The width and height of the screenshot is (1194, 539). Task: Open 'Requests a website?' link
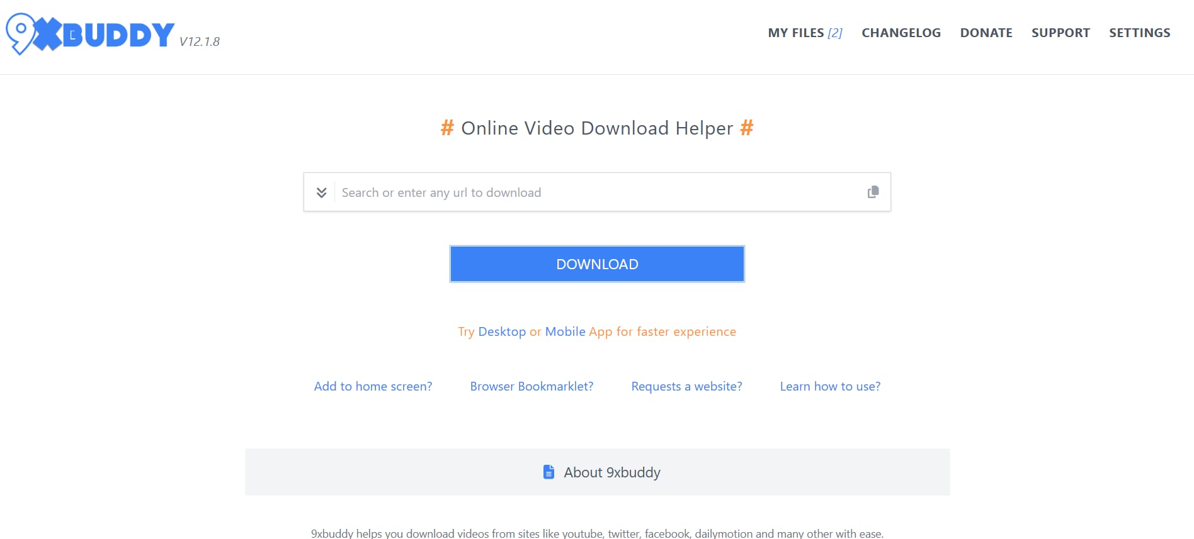tap(686, 386)
